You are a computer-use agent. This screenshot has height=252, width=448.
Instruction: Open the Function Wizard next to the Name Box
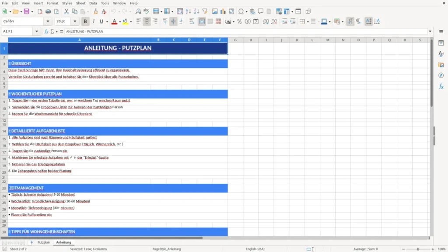click(x=46, y=31)
